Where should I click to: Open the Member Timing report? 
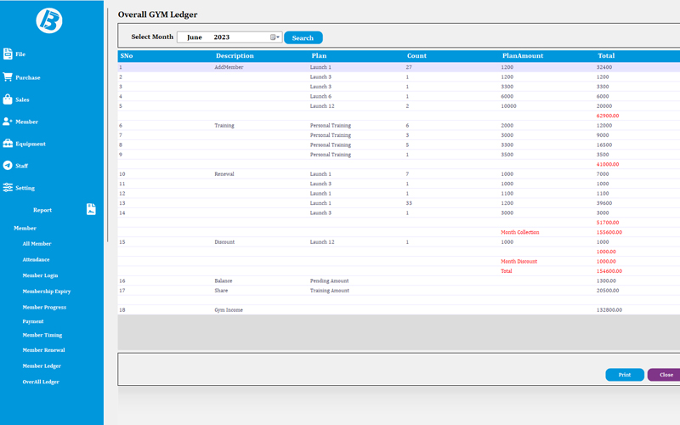(42, 335)
